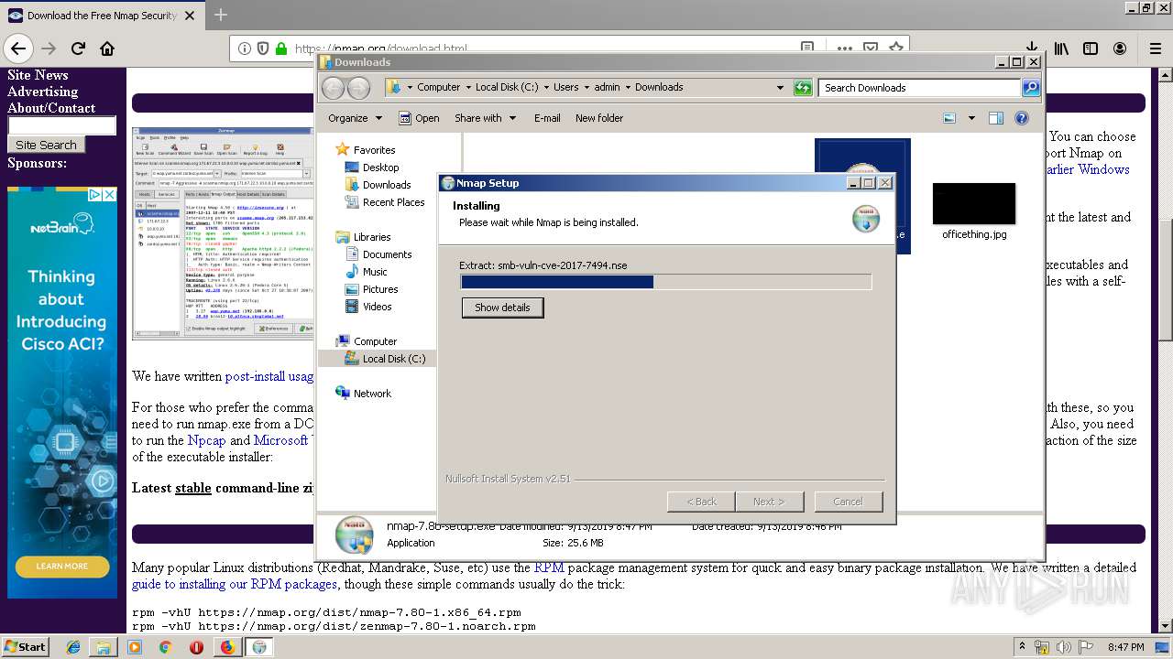Image resolution: width=1173 pixels, height=659 pixels.
Task: Open the Download Nmap Security Firefox tab
Action: pyautogui.click(x=101, y=15)
